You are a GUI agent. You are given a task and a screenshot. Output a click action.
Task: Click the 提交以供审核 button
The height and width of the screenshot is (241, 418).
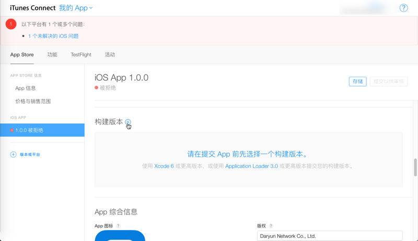point(389,81)
